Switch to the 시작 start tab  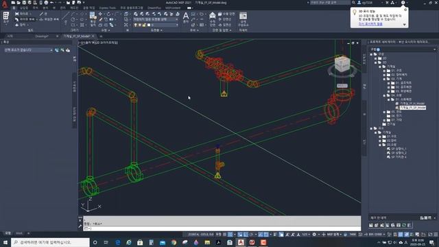click(x=10, y=36)
